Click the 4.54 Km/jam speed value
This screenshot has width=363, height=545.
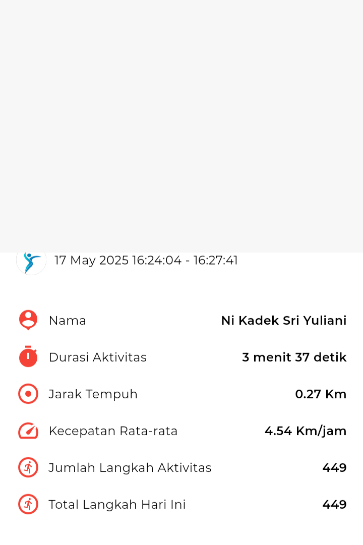306,432
